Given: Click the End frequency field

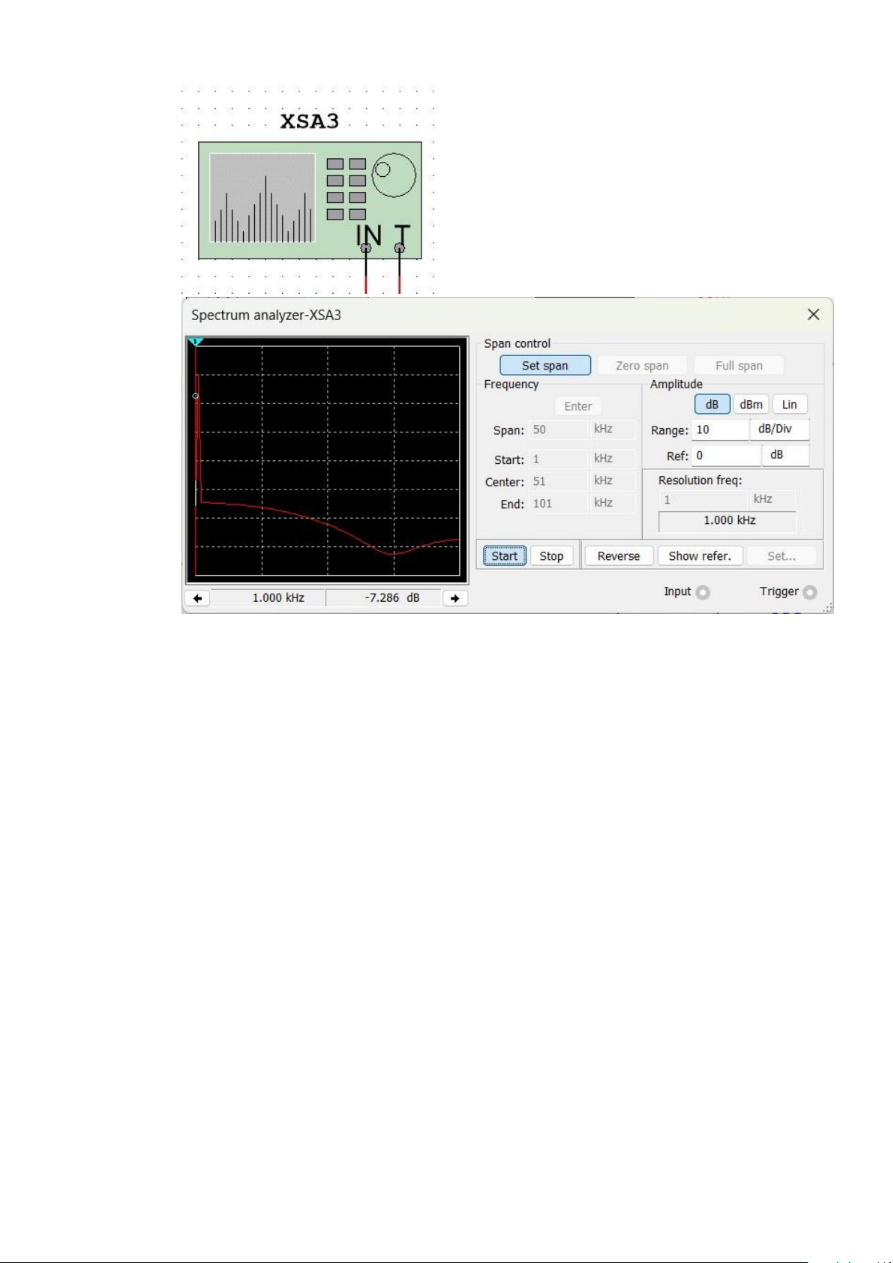Looking at the screenshot, I should 558,504.
